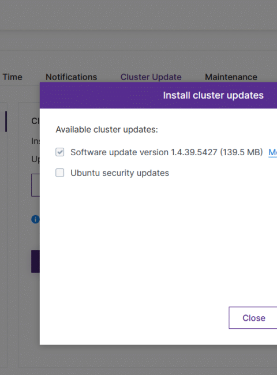
Task: Click the Software update version 1.4.39.5427 label
Action: 144,152
